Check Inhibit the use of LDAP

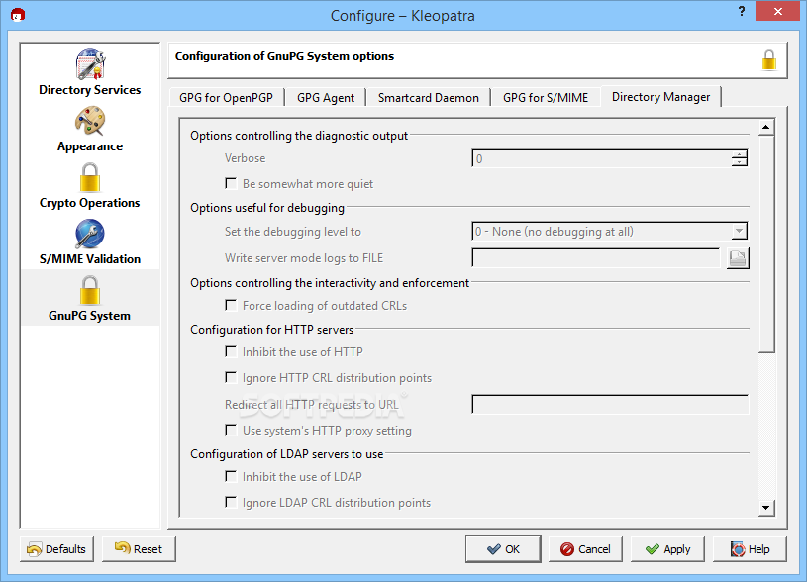231,477
